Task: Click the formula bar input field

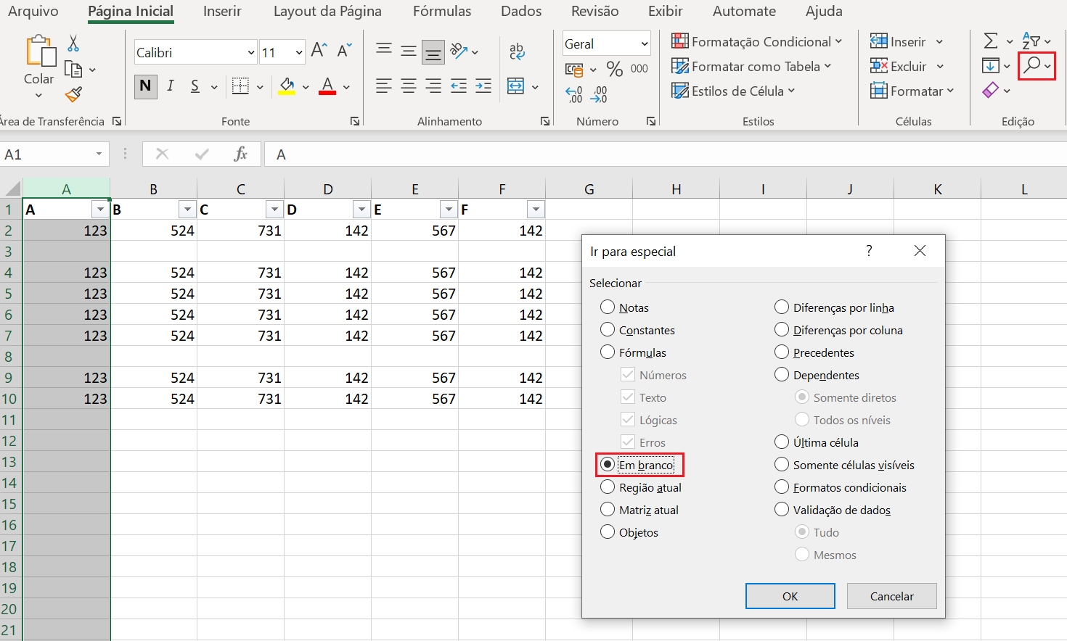Action: [x=666, y=154]
